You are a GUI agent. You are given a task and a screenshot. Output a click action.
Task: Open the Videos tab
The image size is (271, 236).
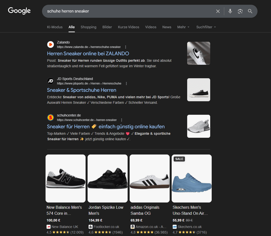[151, 27]
